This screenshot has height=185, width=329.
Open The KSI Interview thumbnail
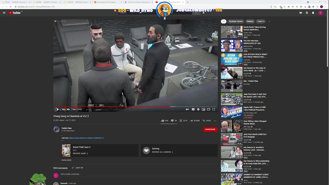point(232,45)
